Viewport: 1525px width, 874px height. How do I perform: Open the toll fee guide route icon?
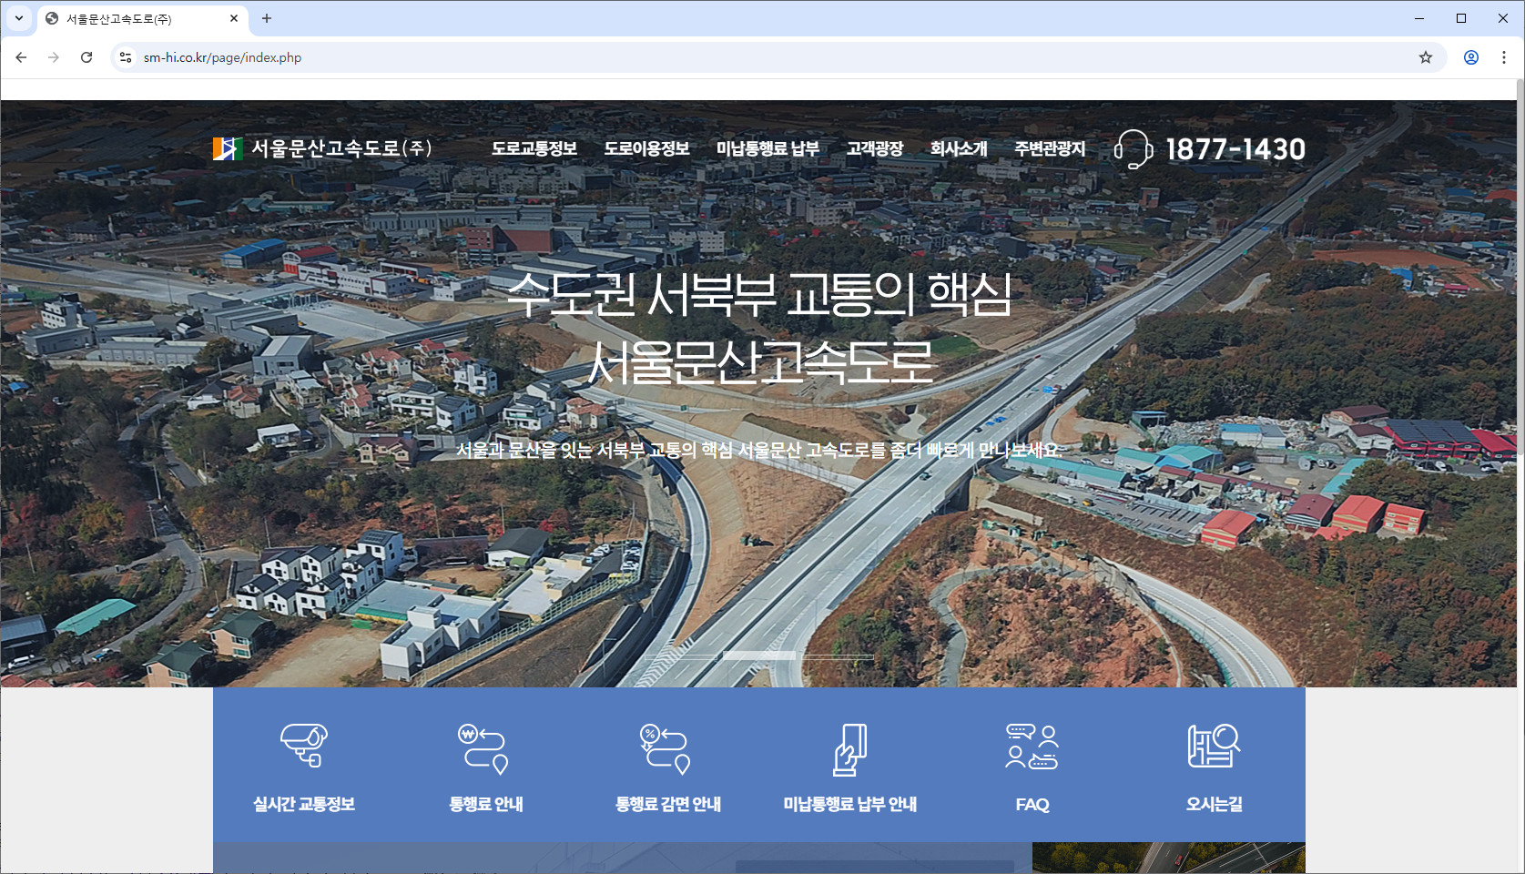(483, 748)
